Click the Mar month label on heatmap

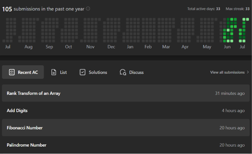coord(166,47)
